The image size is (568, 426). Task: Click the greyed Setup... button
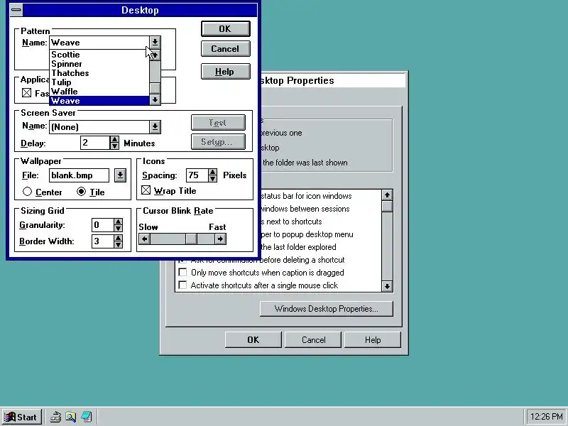click(218, 141)
